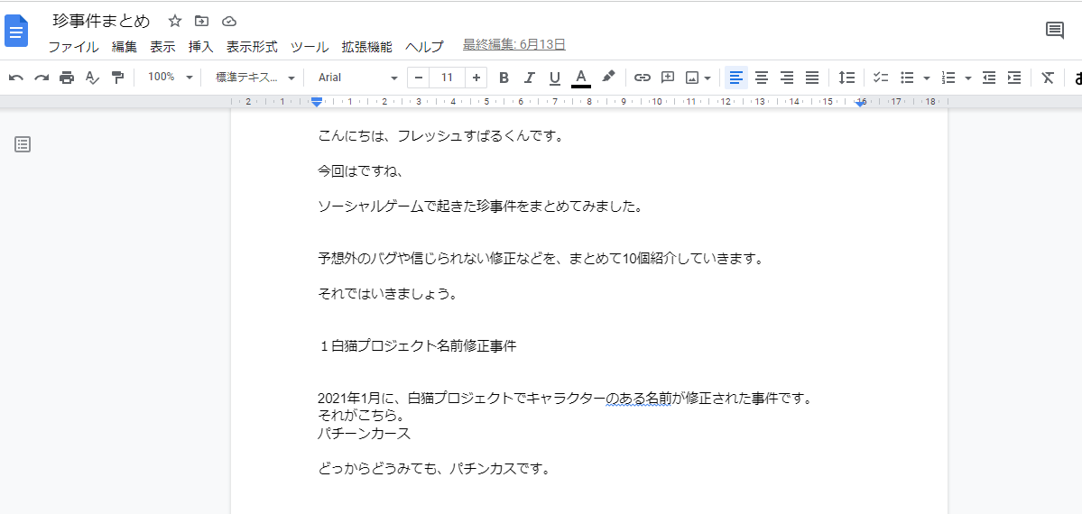Toggle italic text style

(530, 78)
